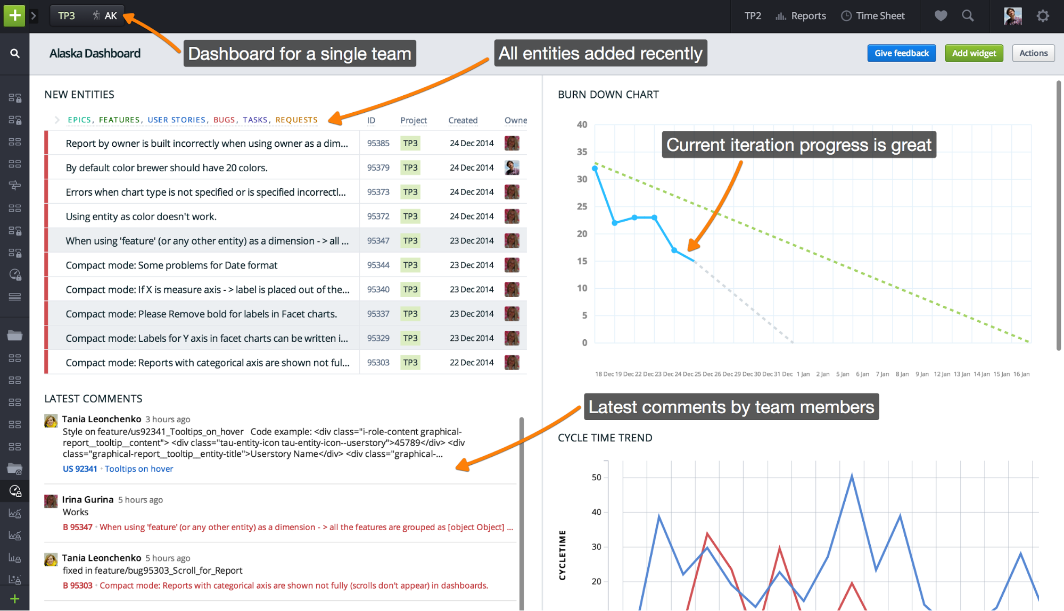Select the active dashboard icon in sidebar

tap(15, 491)
